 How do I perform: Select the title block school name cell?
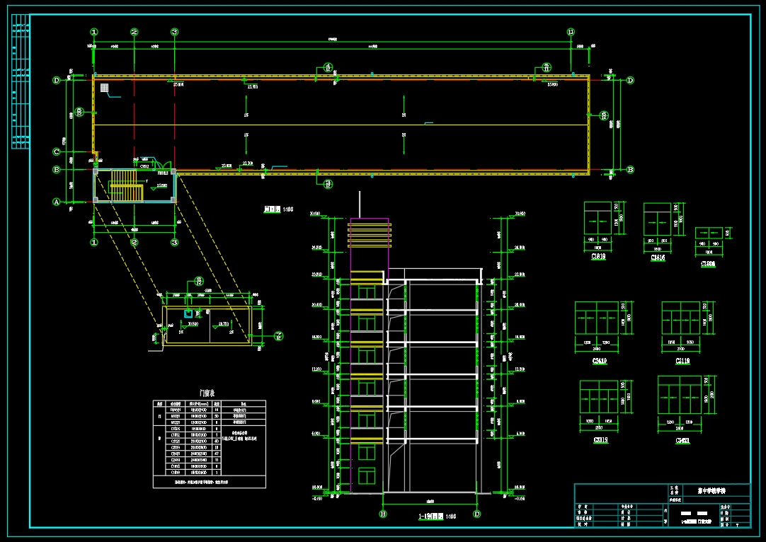[711, 491]
